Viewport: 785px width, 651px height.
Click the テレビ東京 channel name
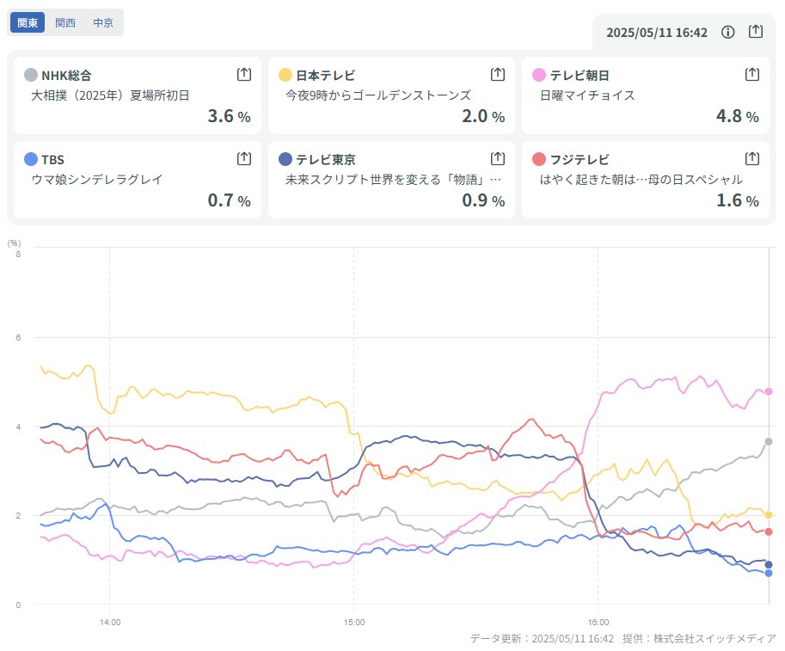[x=326, y=159]
